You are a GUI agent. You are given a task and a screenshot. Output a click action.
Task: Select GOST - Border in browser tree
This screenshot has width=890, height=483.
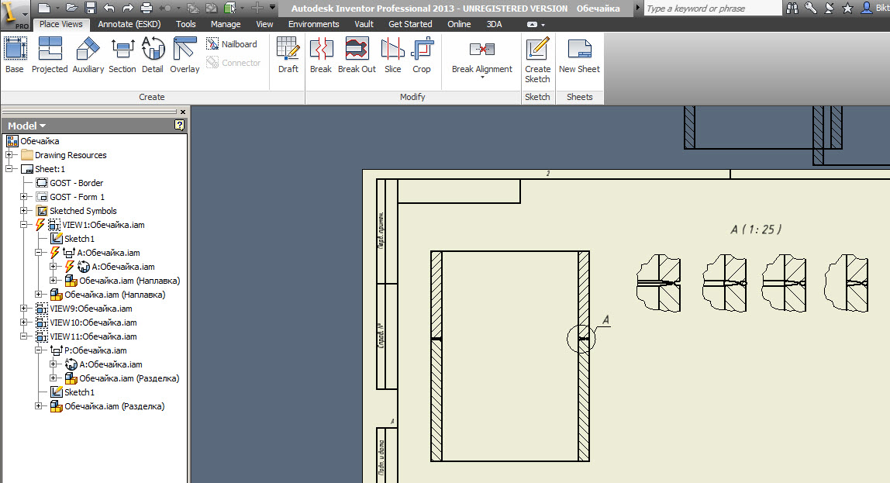click(x=76, y=183)
